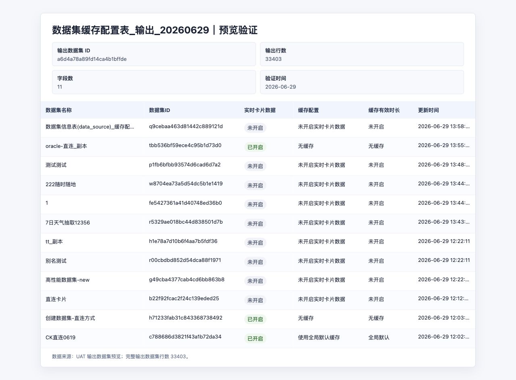Click the 更新时间 column header
Image resolution: width=516 pixels, height=380 pixels.
click(x=444, y=110)
